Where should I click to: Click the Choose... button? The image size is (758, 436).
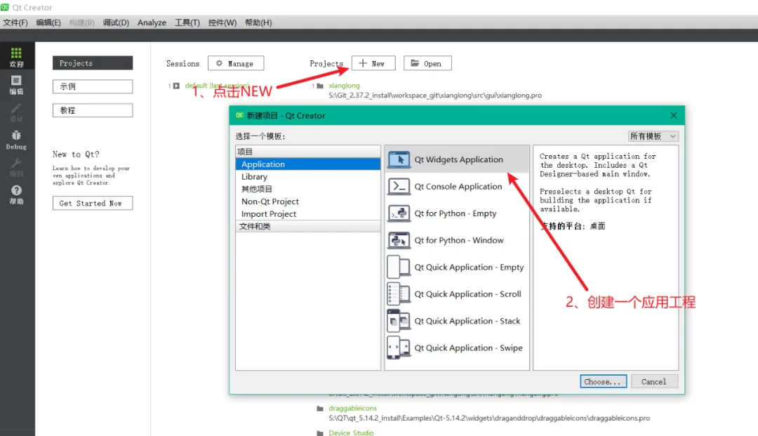[x=604, y=381]
